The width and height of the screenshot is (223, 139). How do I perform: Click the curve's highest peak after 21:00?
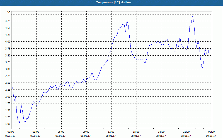[192, 17]
